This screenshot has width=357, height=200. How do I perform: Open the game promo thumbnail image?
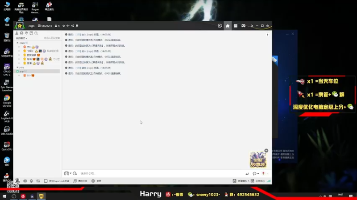pos(258,160)
